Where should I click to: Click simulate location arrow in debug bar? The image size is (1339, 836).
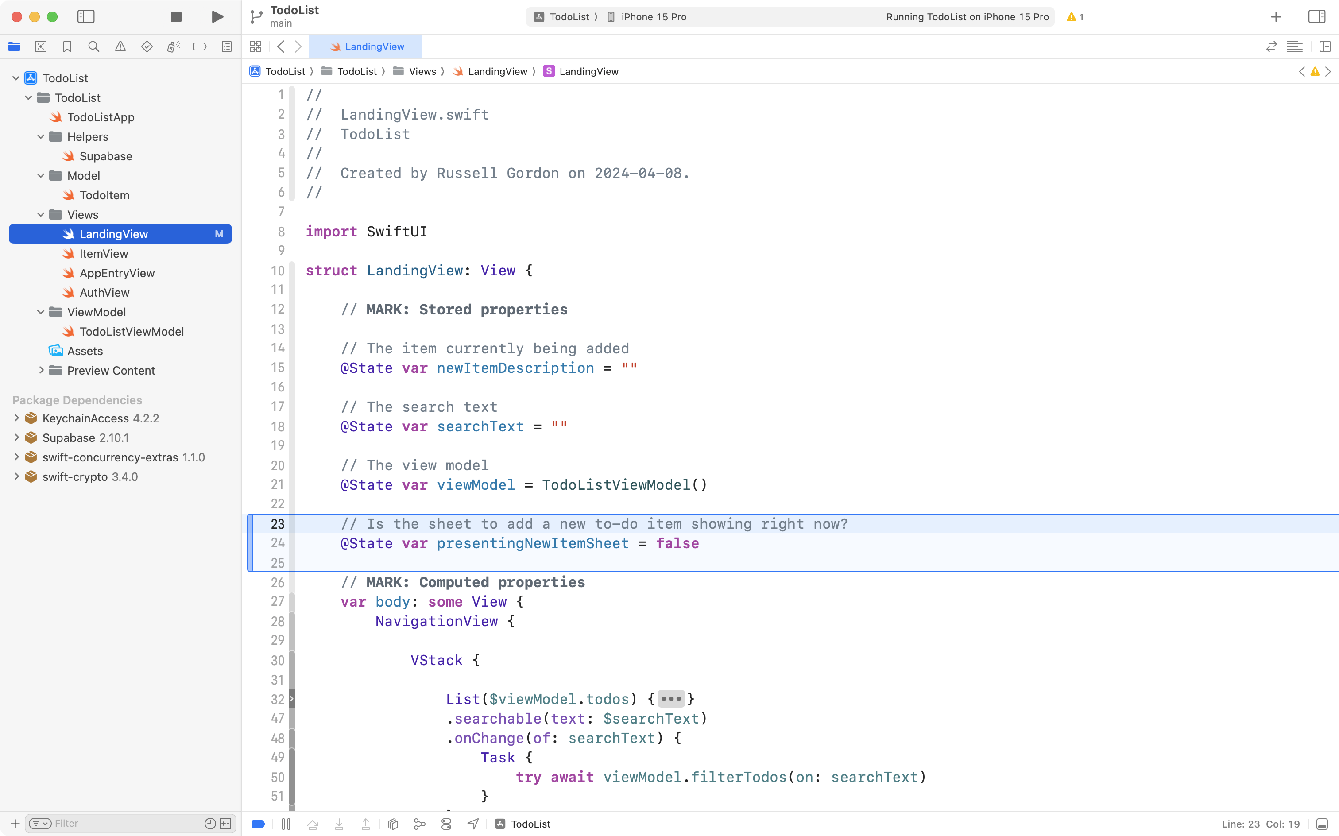click(x=473, y=823)
